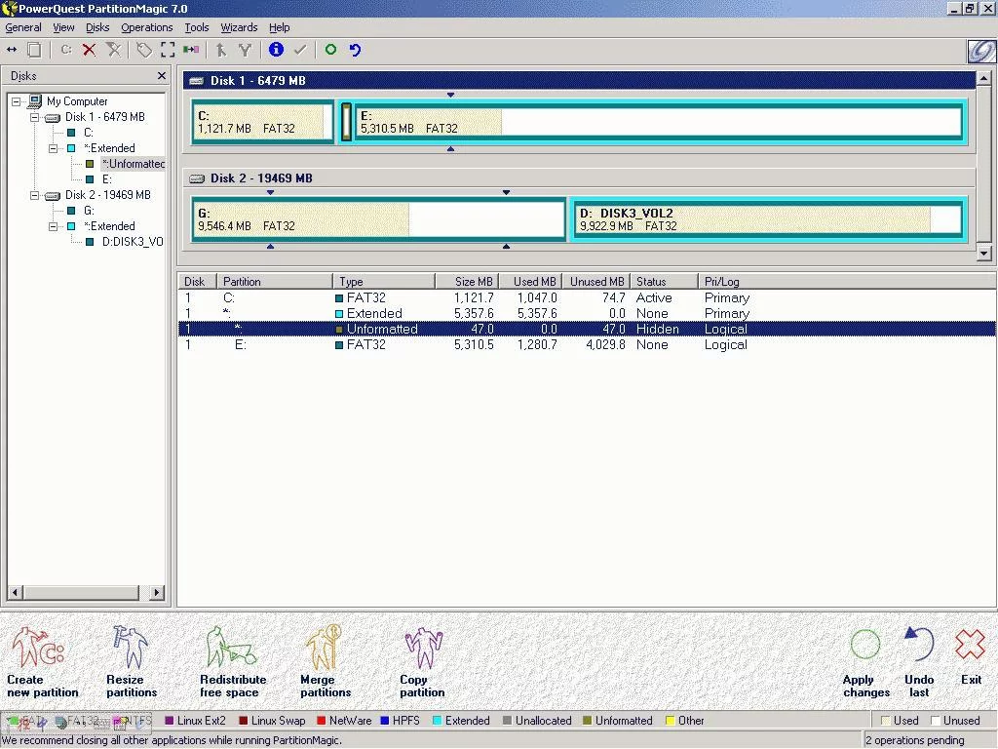This screenshot has height=749, width=998.
Task: Collapse the Extended node under Disk 1
Action: (54, 148)
